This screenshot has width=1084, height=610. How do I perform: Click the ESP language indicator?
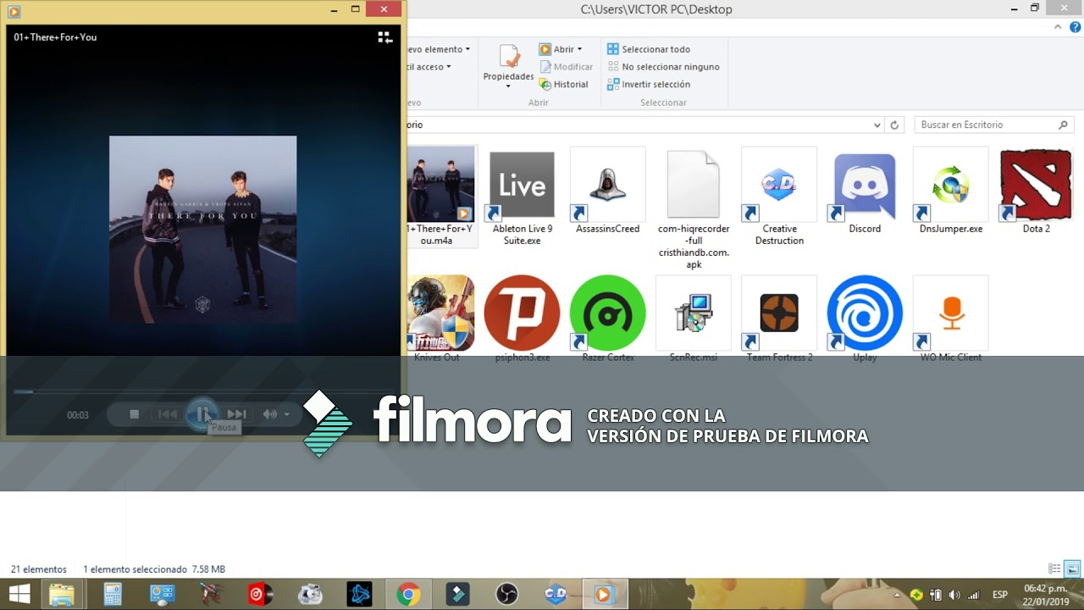[x=1000, y=595]
